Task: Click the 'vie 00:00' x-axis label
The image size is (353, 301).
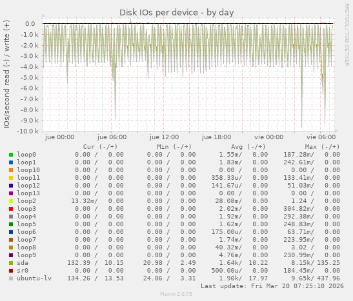Action: [x=269, y=137]
